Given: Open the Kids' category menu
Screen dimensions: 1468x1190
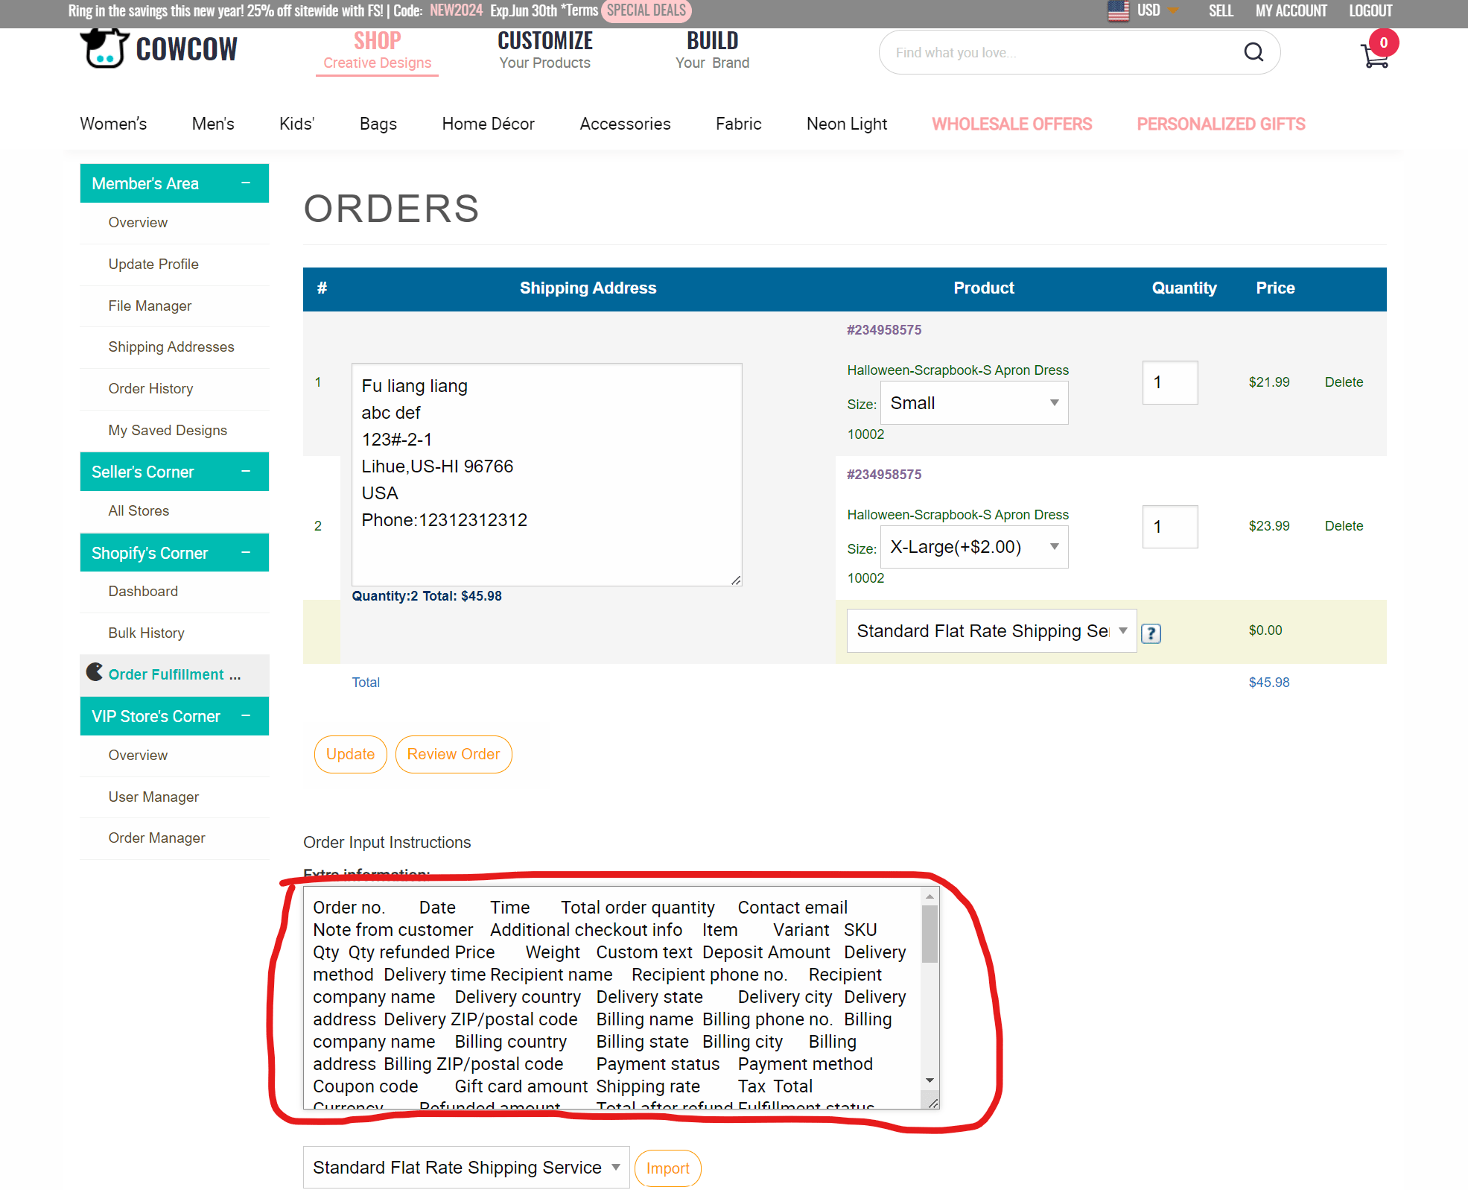Looking at the screenshot, I should click(296, 124).
